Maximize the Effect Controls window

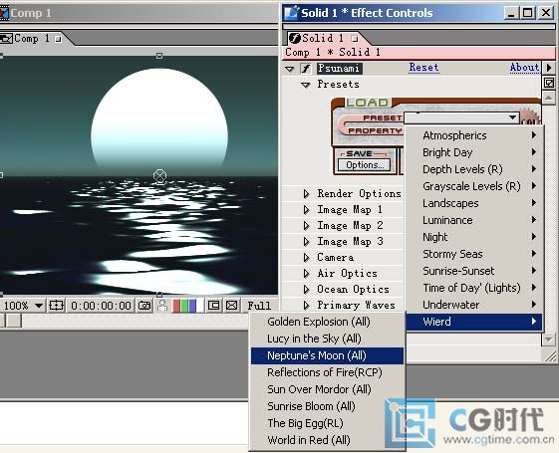click(528, 13)
